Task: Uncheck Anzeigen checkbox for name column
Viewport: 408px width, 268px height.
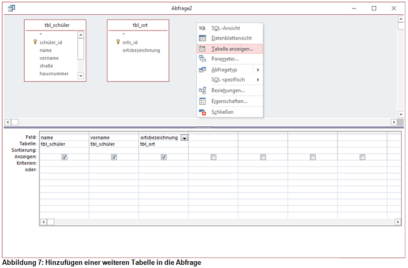Action: [64, 157]
